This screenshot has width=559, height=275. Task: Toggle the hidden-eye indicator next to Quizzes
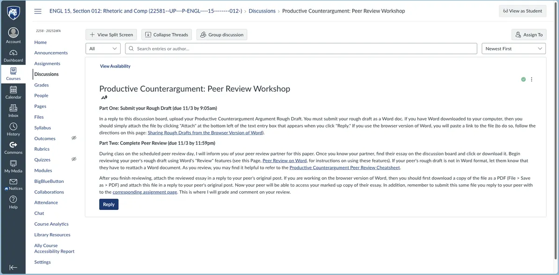73,160
